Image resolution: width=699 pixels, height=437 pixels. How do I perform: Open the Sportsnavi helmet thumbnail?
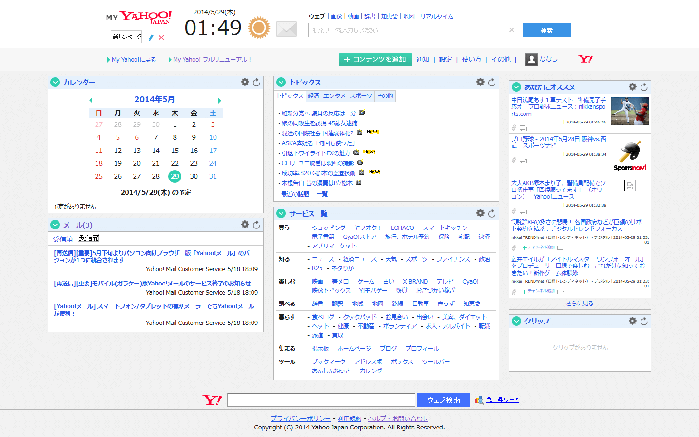(630, 156)
